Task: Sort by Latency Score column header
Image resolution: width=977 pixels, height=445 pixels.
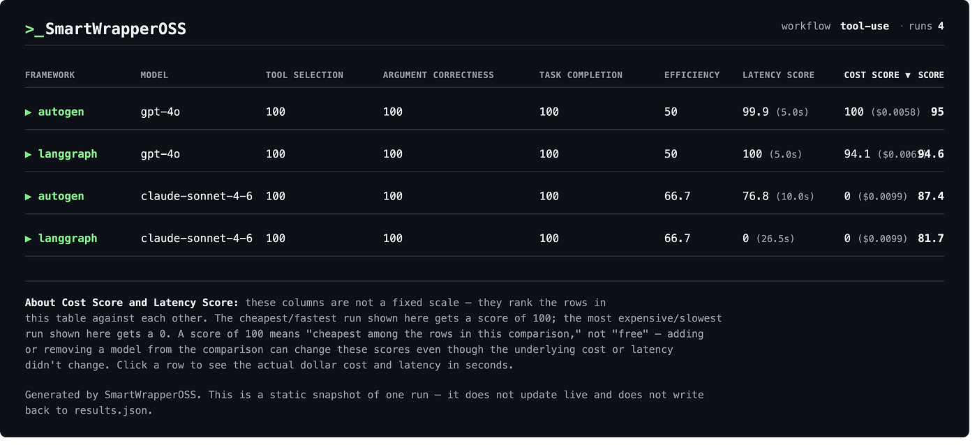Action: click(778, 75)
